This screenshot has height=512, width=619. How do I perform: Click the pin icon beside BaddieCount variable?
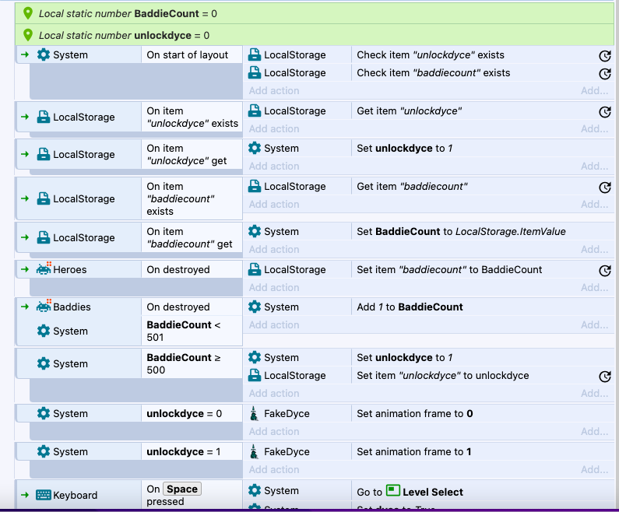coord(27,13)
